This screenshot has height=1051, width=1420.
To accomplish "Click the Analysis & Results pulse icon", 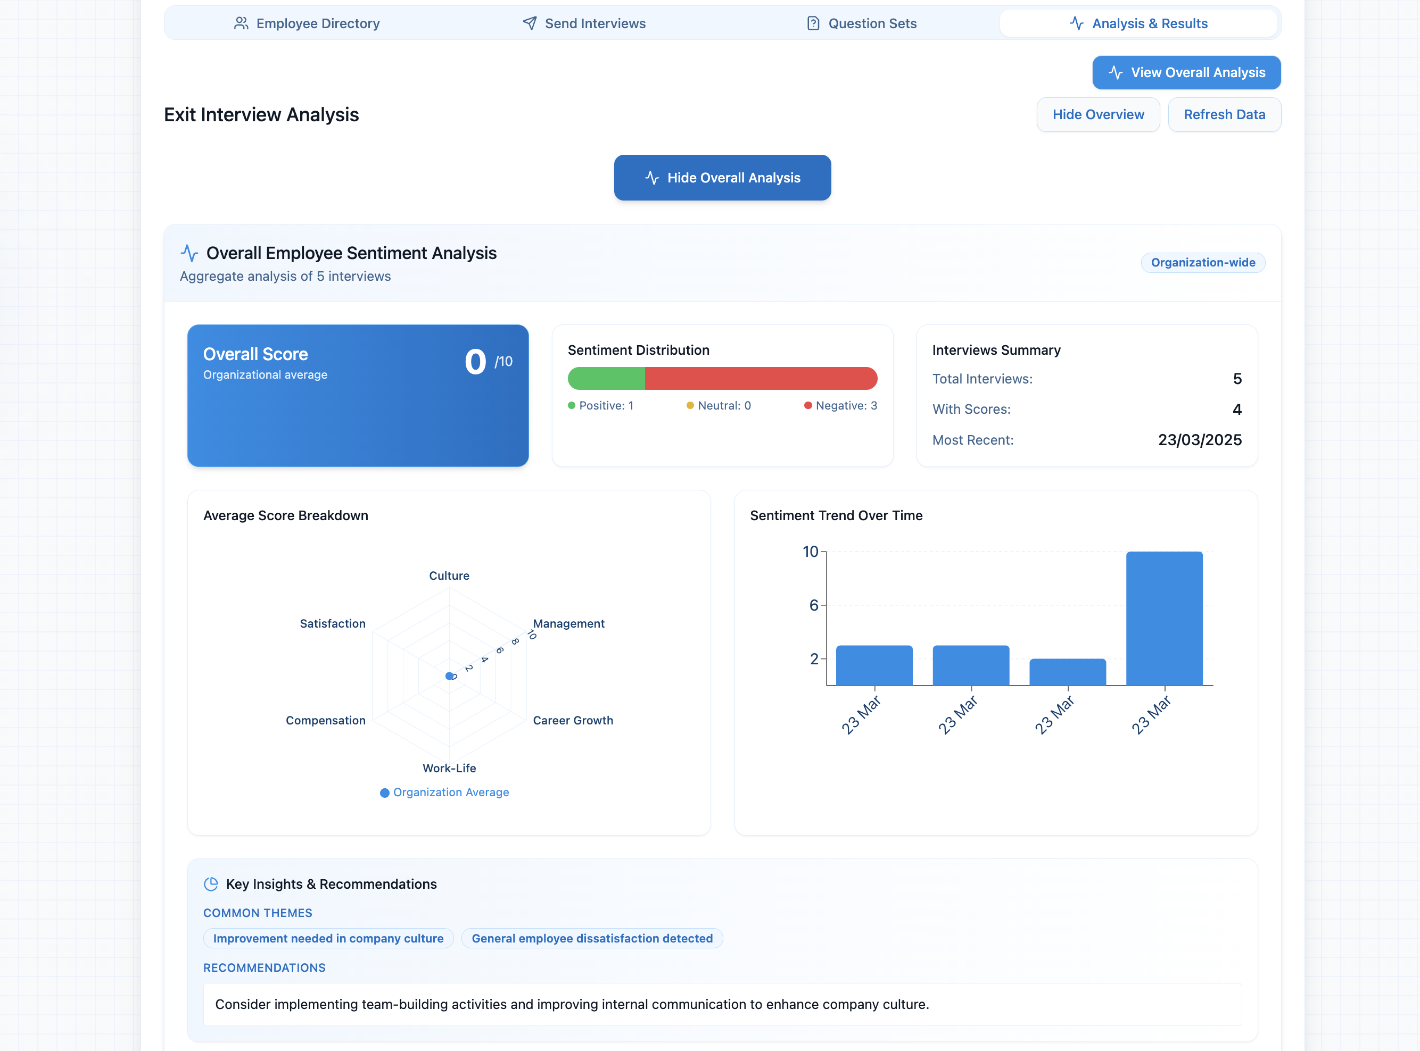I will (1076, 23).
